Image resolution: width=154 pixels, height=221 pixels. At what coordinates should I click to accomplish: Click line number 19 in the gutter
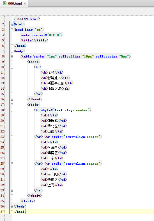pyautogui.click(x=2, y=115)
